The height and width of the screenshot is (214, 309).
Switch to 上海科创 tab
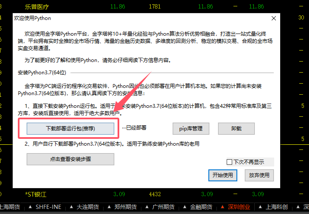click(x=277, y=207)
